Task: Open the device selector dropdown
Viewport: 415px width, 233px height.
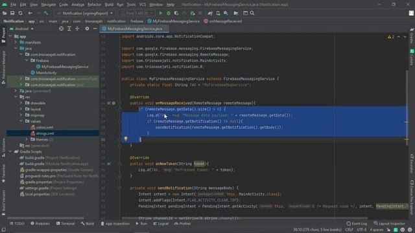Action: click(137, 13)
